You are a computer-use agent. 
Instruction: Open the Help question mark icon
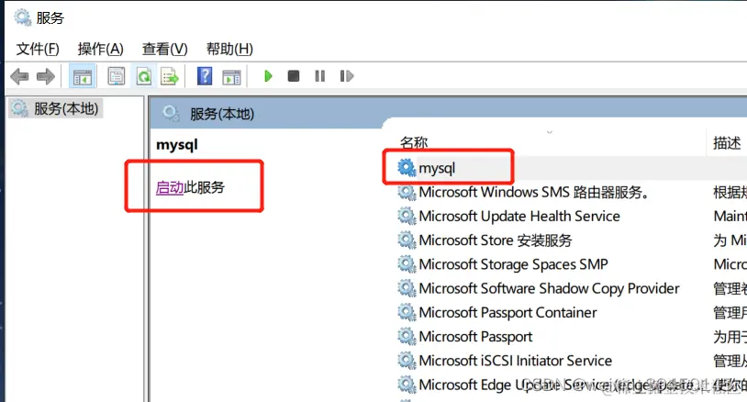tap(205, 76)
